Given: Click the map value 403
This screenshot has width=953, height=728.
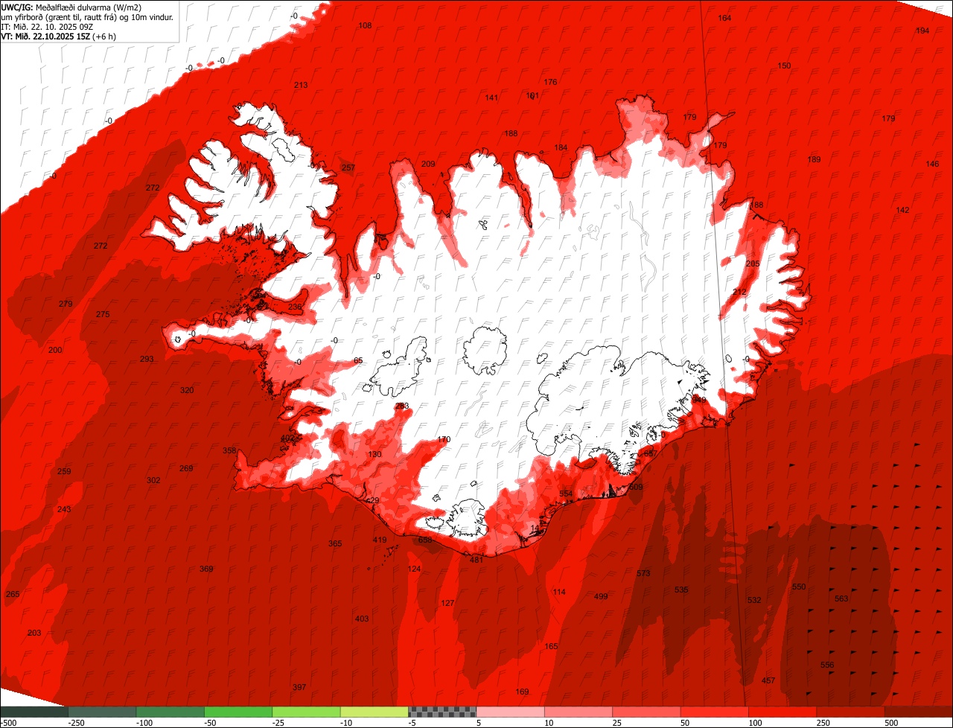Looking at the screenshot, I should click(362, 619).
